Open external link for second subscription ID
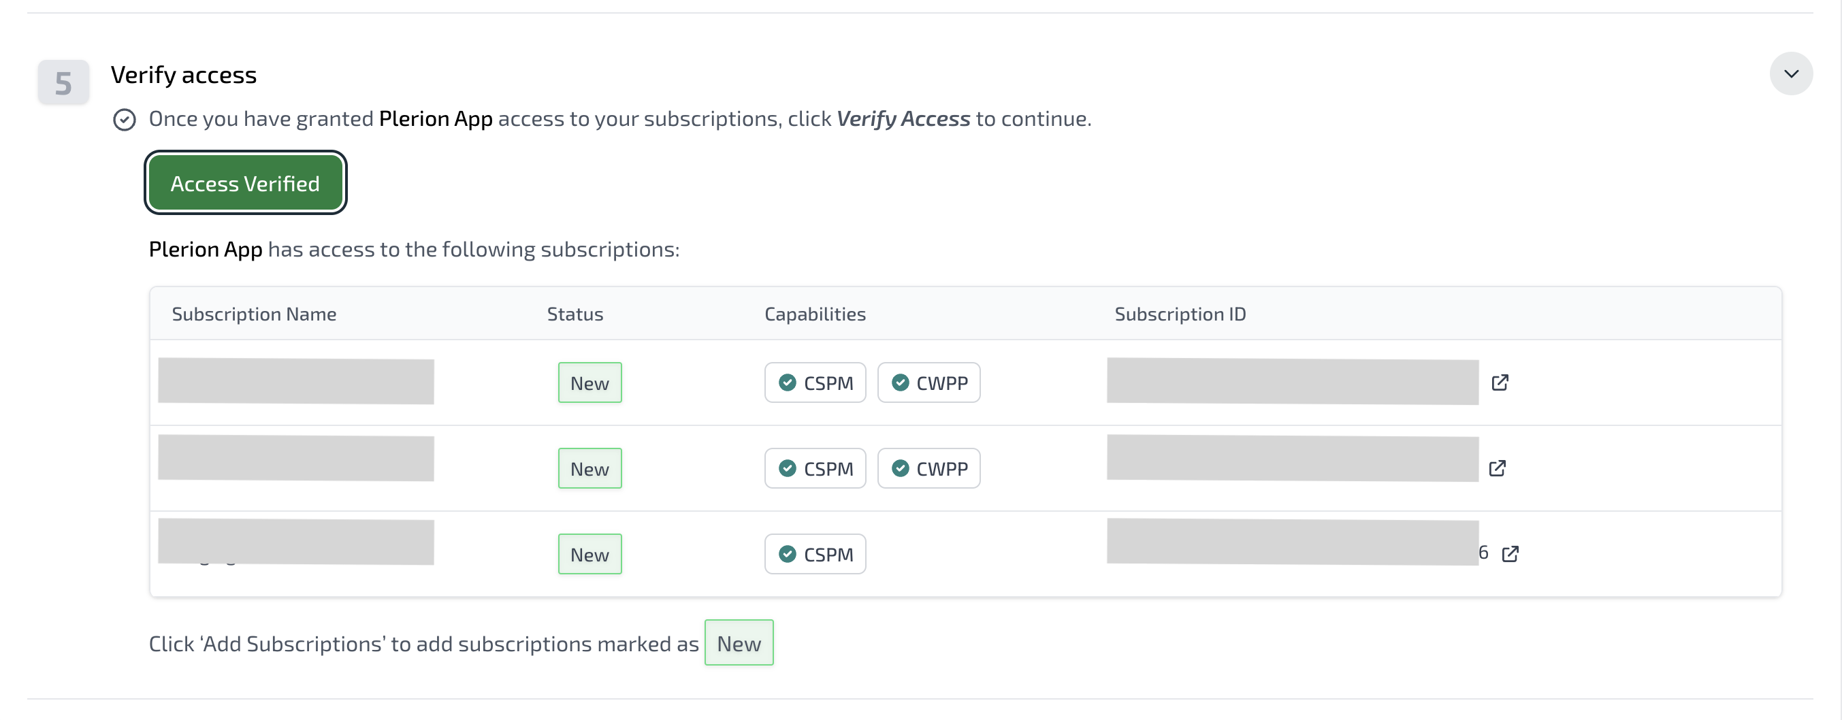This screenshot has height=720, width=1842. (x=1497, y=468)
